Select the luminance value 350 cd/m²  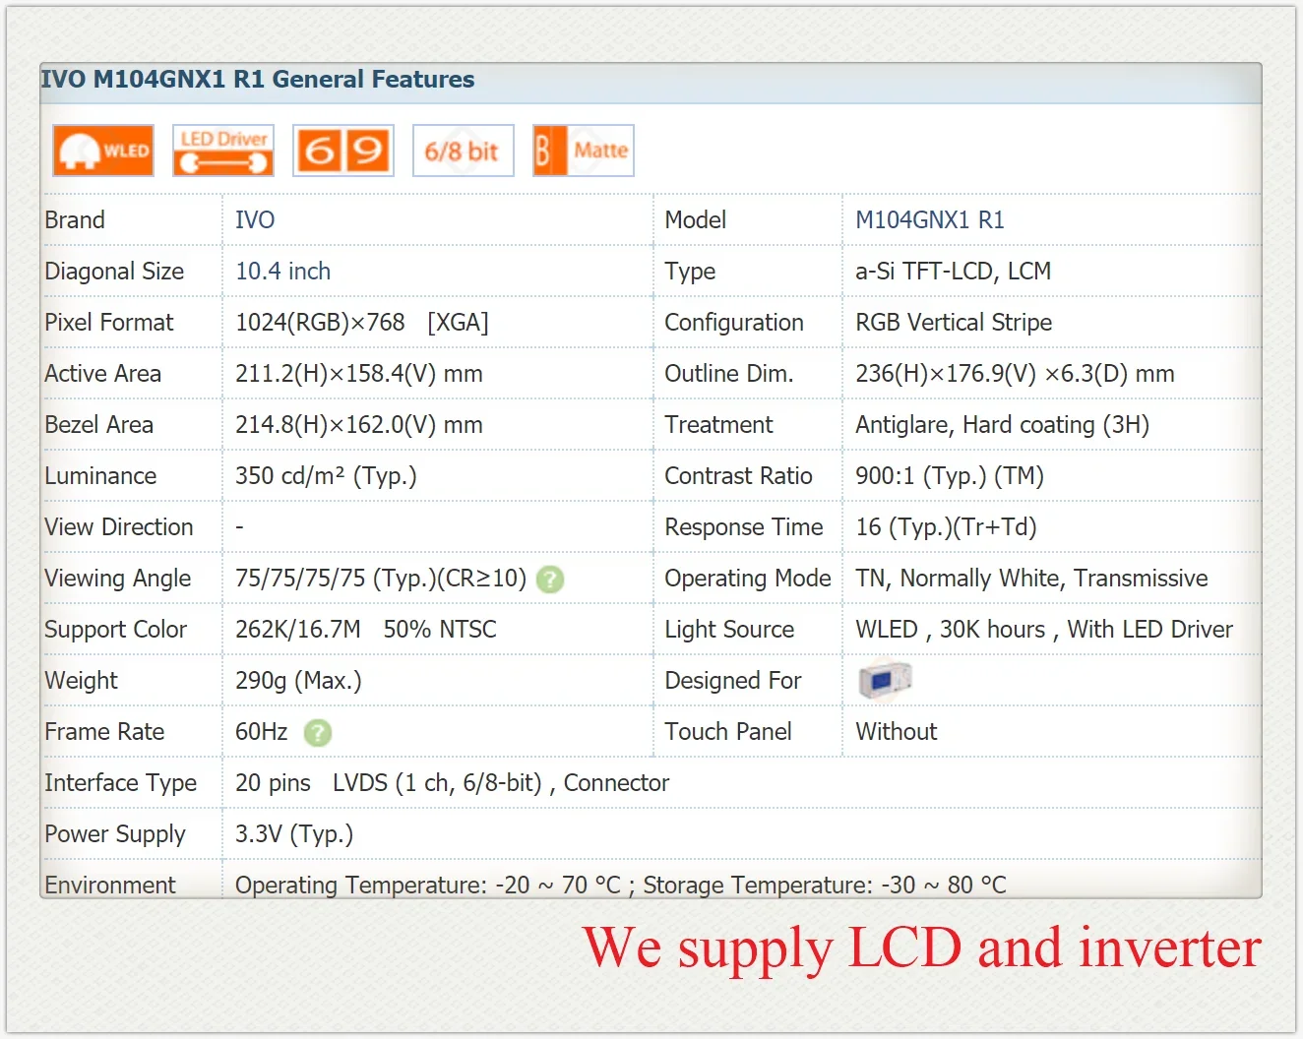[x=289, y=476]
